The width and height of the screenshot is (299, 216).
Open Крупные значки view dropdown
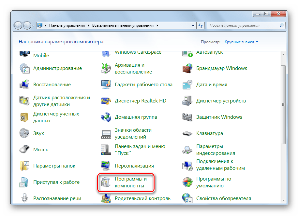coord(241,42)
